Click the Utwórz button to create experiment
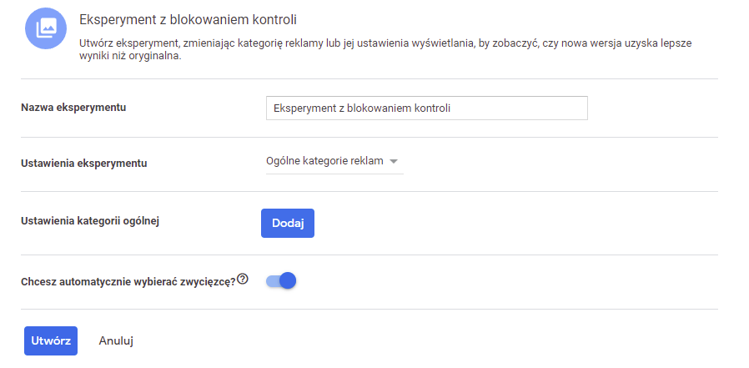This screenshot has height=368, width=749. [50, 340]
